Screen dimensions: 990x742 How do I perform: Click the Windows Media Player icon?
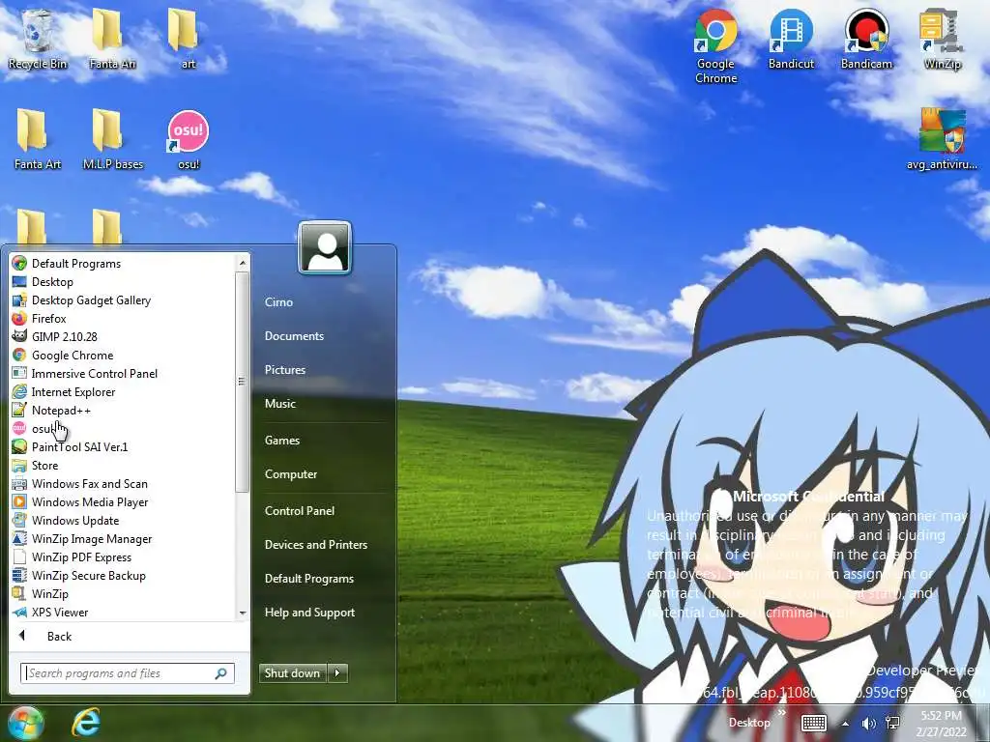tap(19, 501)
